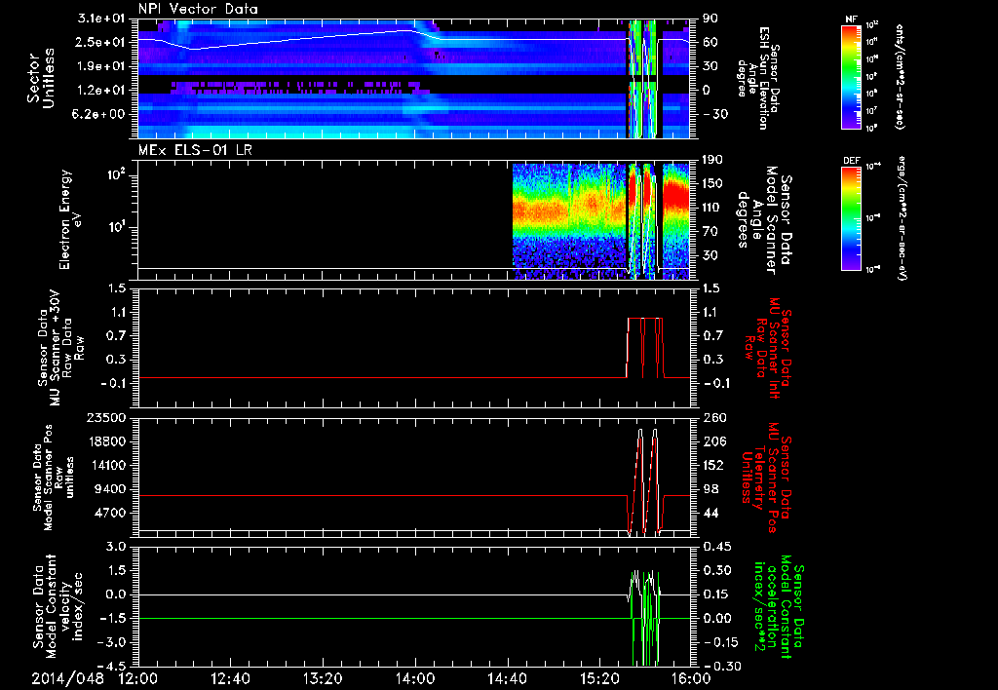Click the 'cnts/(cm**2-sr-sec)' units label
The width and height of the screenshot is (998, 690).
(900, 76)
